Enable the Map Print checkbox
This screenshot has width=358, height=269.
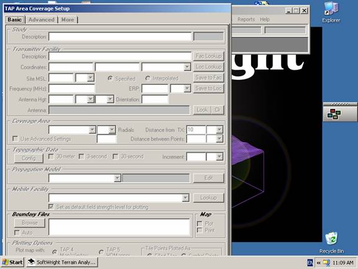[x=200, y=230]
